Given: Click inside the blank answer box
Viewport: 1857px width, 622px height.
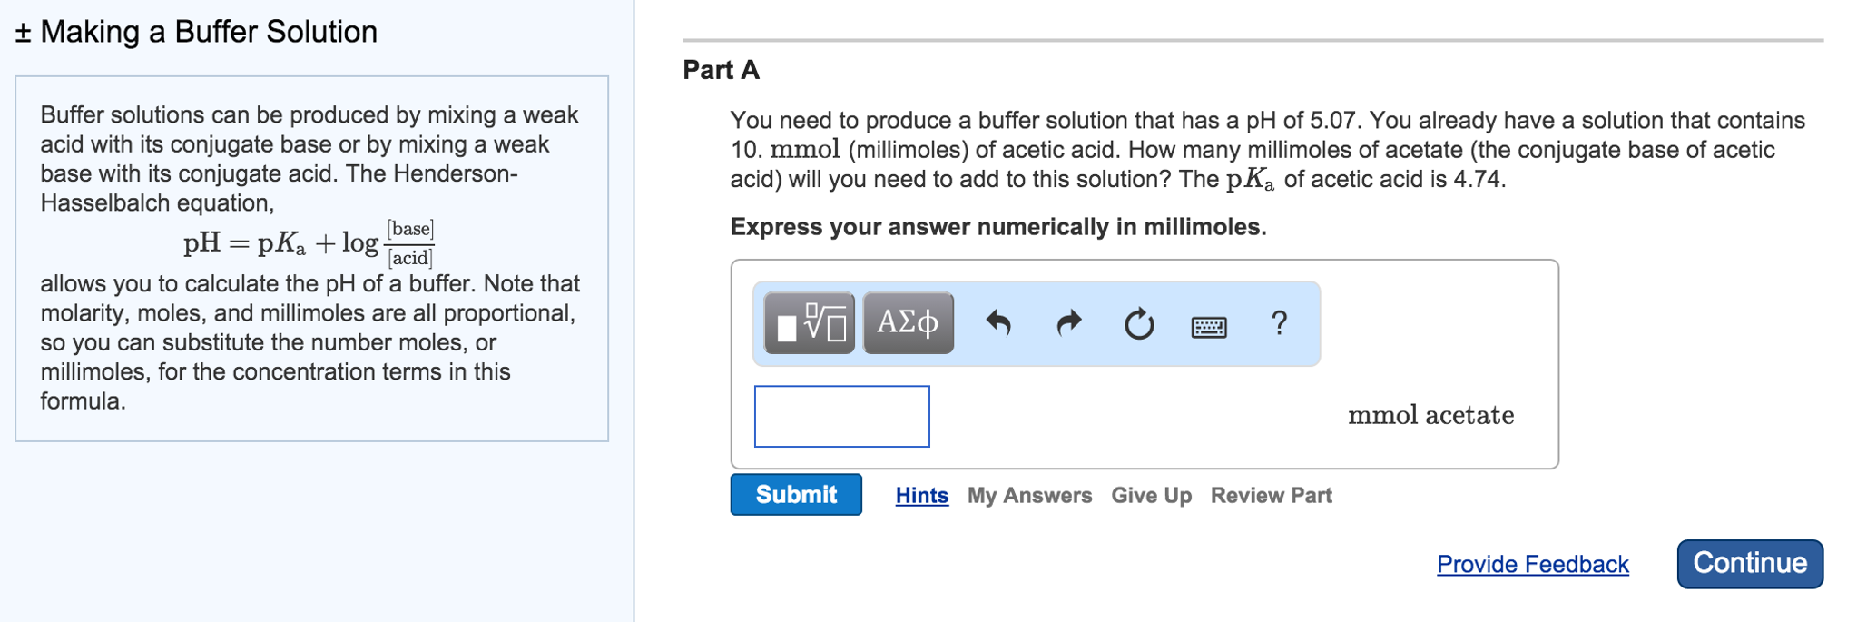Looking at the screenshot, I should pyautogui.click(x=840, y=416).
